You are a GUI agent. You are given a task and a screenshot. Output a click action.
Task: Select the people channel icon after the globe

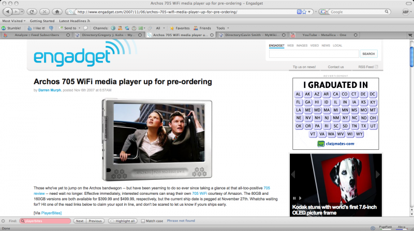pyautogui.click(x=120, y=28)
